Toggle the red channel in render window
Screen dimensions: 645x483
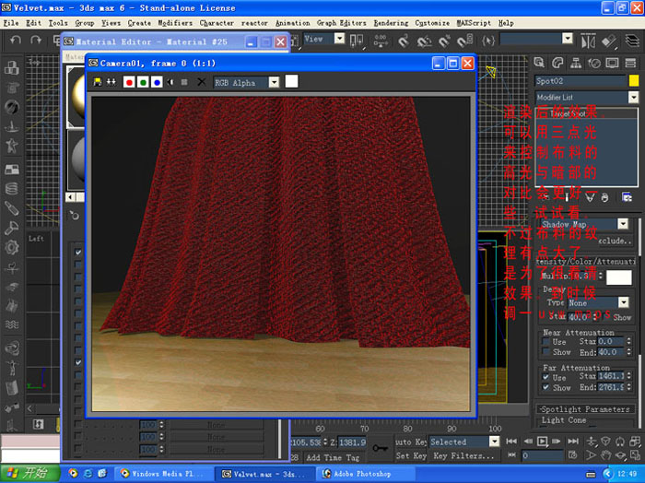pos(129,82)
